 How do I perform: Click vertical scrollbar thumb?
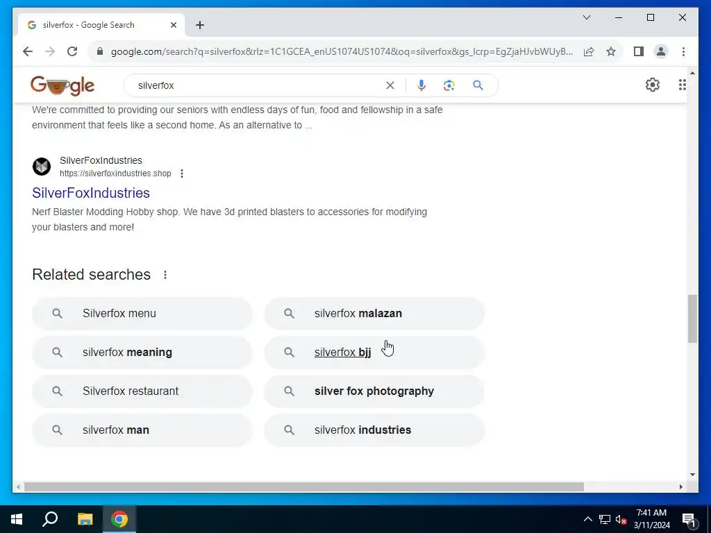692,319
